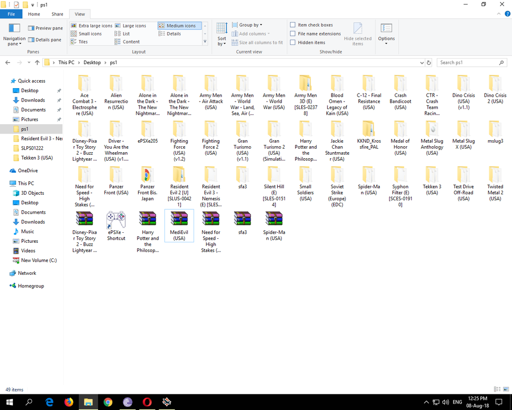This screenshot has height=410, width=512.
Task: Expand the Layout gallery options
Action: click(x=205, y=42)
